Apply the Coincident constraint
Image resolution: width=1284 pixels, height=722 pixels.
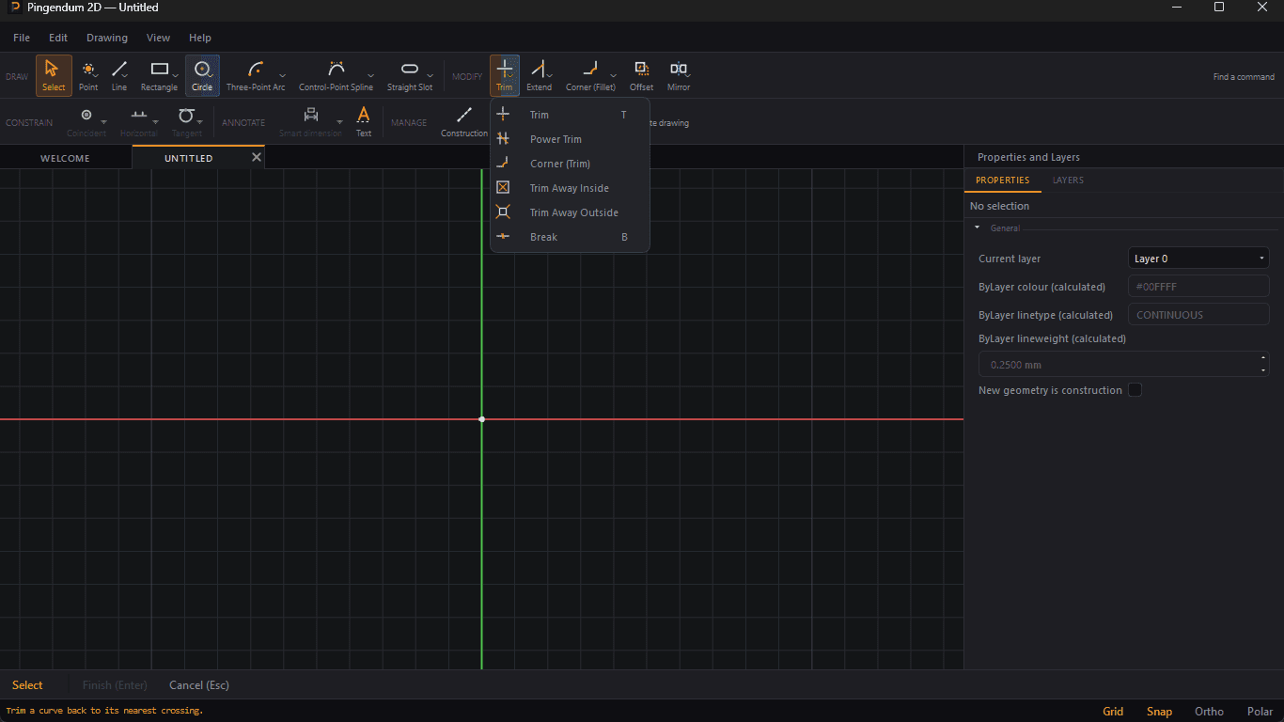click(x=86, y=121)
